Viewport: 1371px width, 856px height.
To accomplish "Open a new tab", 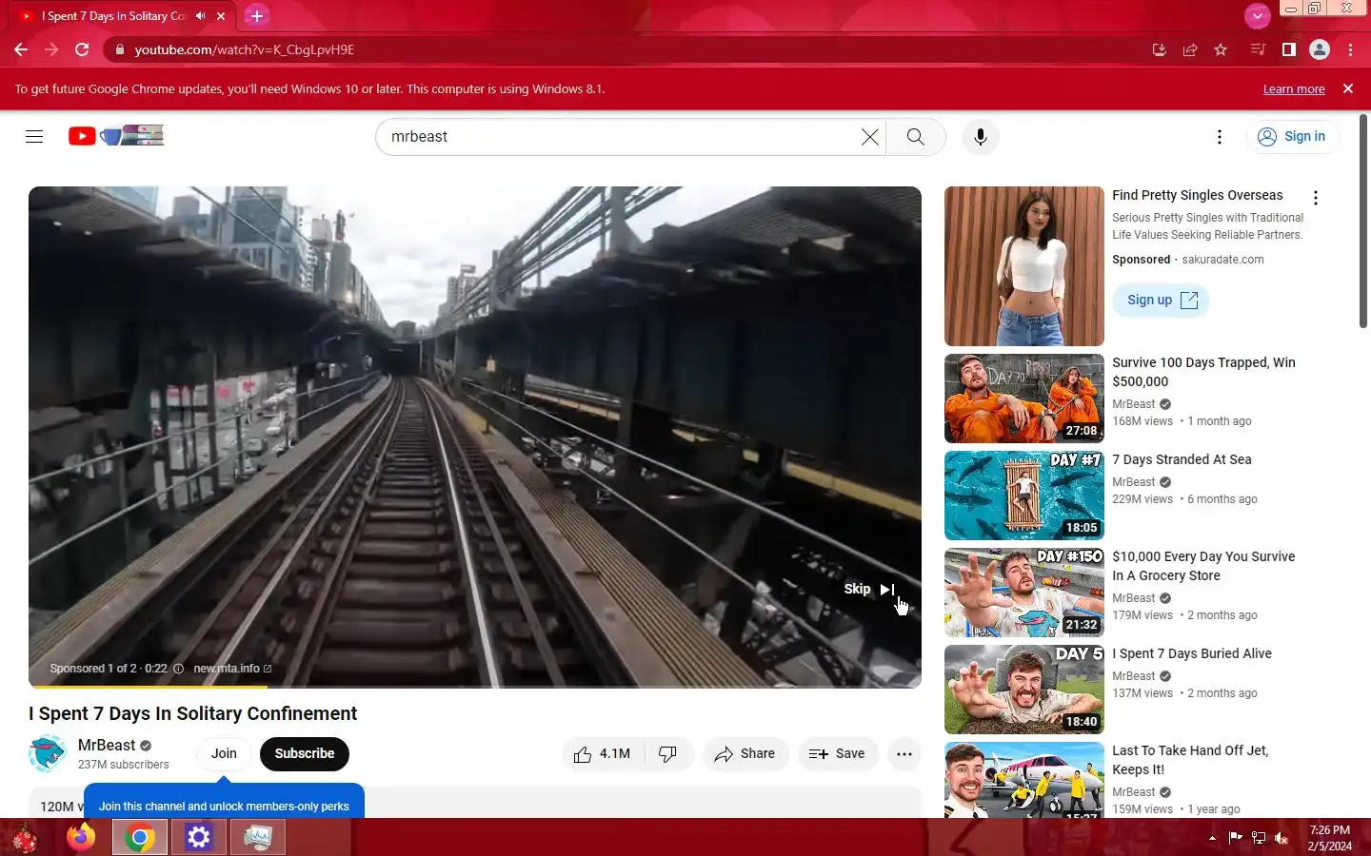I will (257, 16).
